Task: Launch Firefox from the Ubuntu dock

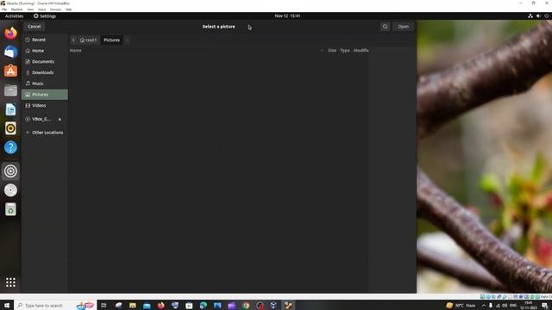Action: pos(10,33)
